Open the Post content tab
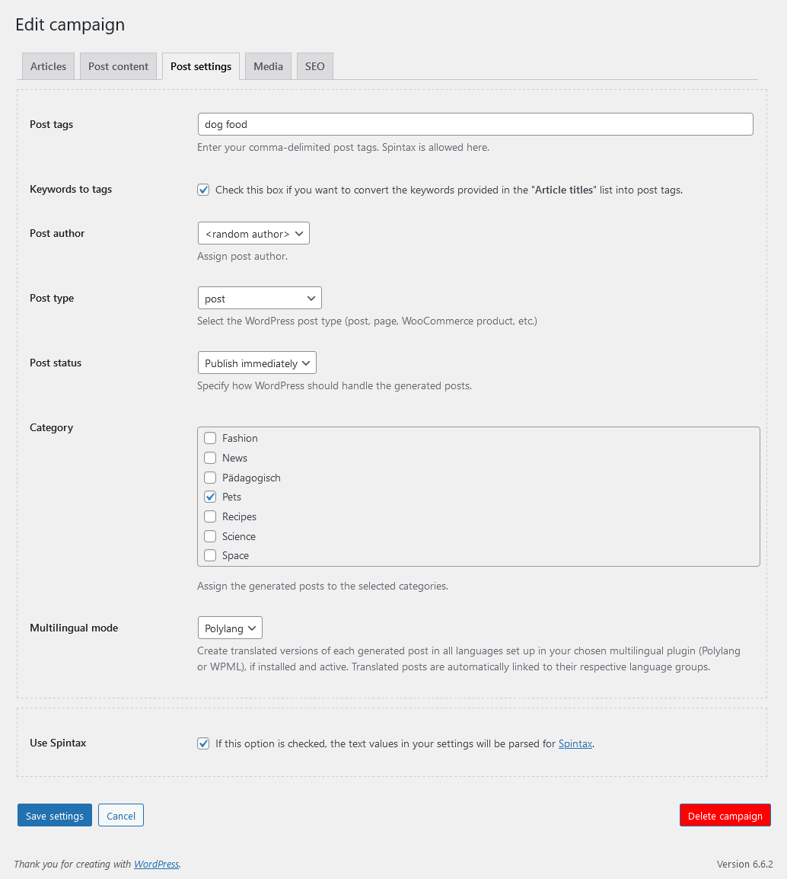 [x=118, y=66]
